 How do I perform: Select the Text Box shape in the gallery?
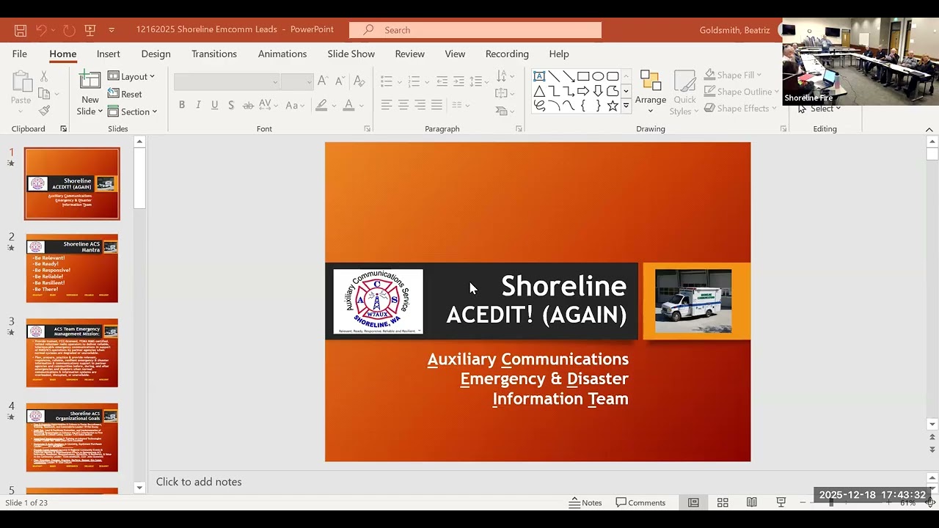(539, 76)
